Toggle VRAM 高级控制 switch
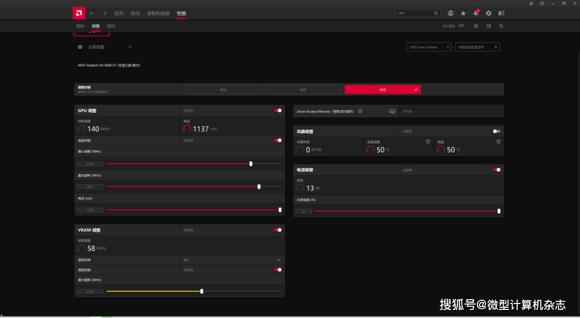 [x=278, y=270]
